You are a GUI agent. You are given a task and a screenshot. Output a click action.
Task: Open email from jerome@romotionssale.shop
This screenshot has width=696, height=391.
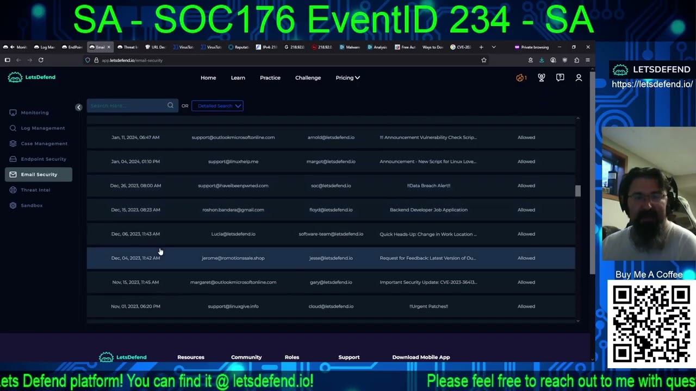[331, 258]
